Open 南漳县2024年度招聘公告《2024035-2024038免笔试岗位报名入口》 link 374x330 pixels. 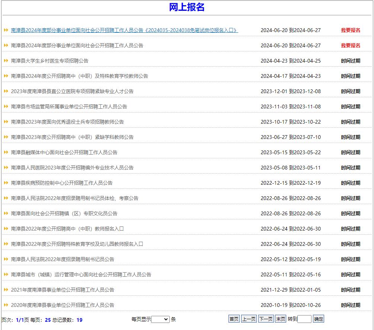click(x=124, y=30)
